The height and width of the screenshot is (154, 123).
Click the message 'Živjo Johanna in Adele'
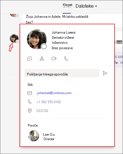(x=57, y=19)
